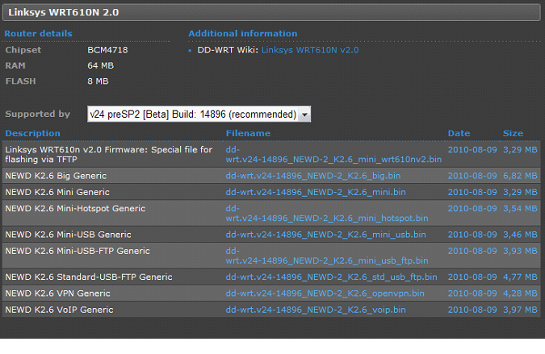Click the Supported by label
The width and height of the screenshot is (545, 354).
pyautogui.click(x=37, y=115)
